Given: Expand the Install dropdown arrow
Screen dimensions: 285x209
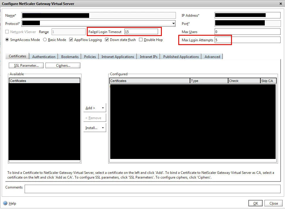Looking at the screenshot, I should [103, 128].
